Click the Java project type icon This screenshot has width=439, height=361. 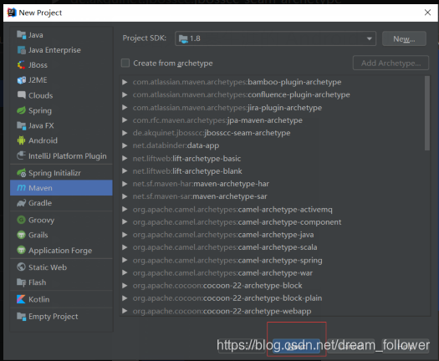click(x=21, y=35)
